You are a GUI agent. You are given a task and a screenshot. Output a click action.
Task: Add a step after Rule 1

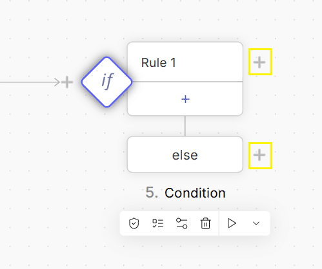(259, 62)
